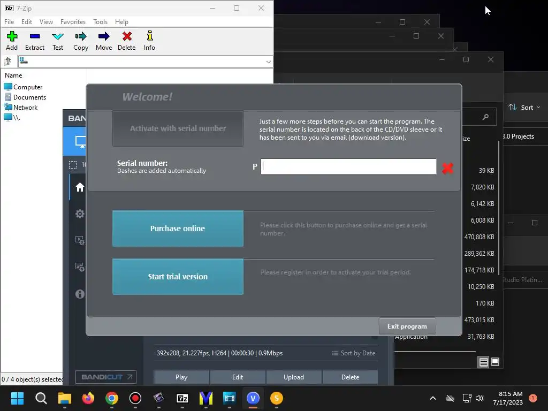
Task: Click Upload button in Bandicam
Action: click(x=294, y=377)
